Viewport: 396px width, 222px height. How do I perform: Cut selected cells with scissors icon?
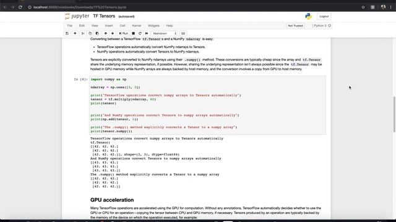[83, 33]
